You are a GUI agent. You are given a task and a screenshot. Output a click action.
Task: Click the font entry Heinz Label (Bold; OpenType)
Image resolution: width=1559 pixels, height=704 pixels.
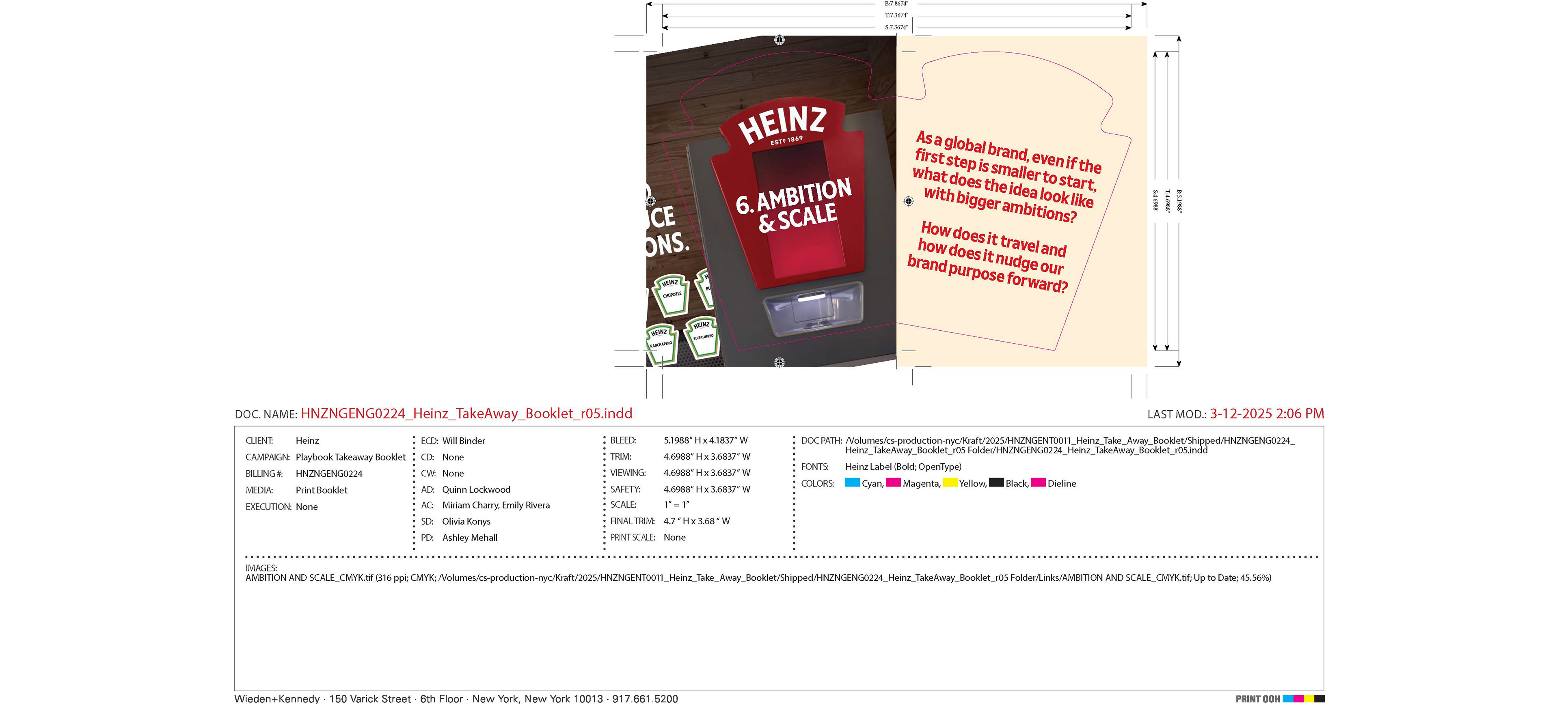(903, 467)
